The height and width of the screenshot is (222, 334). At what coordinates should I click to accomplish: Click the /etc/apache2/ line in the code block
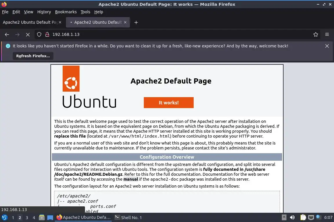(x=74, y=196)
